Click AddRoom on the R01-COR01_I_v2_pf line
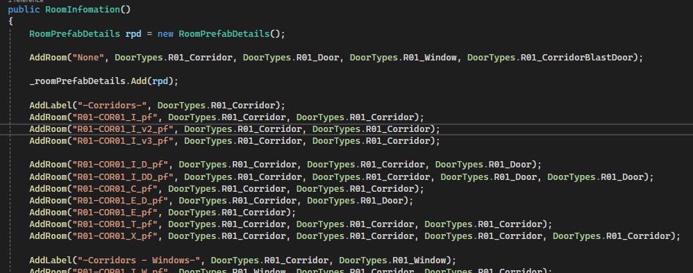 [x=48, y=129]
